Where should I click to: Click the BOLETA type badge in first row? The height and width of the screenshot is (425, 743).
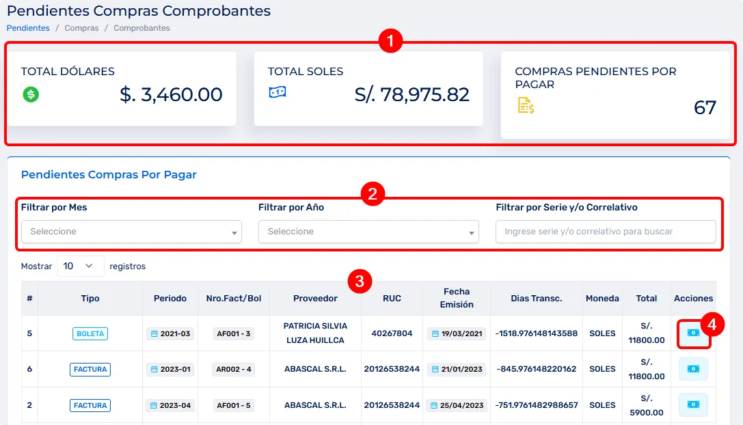pos(90,333)
